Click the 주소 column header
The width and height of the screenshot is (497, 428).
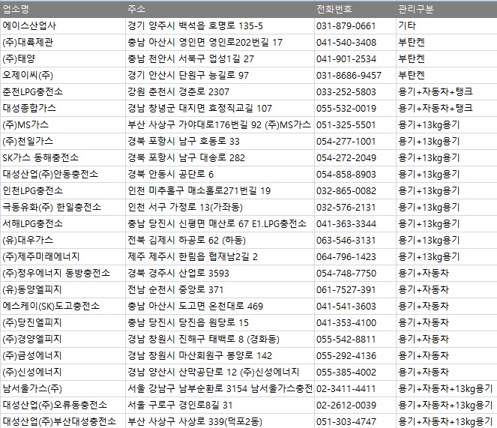pyautogui.click(x=220, y=9)
